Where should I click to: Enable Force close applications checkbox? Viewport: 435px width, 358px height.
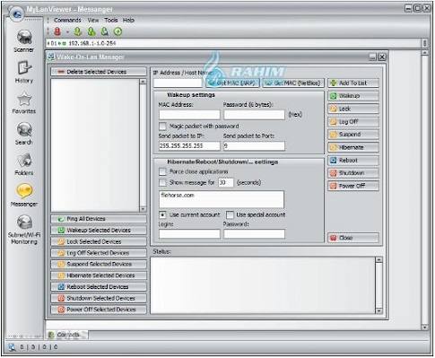point(162,171)
